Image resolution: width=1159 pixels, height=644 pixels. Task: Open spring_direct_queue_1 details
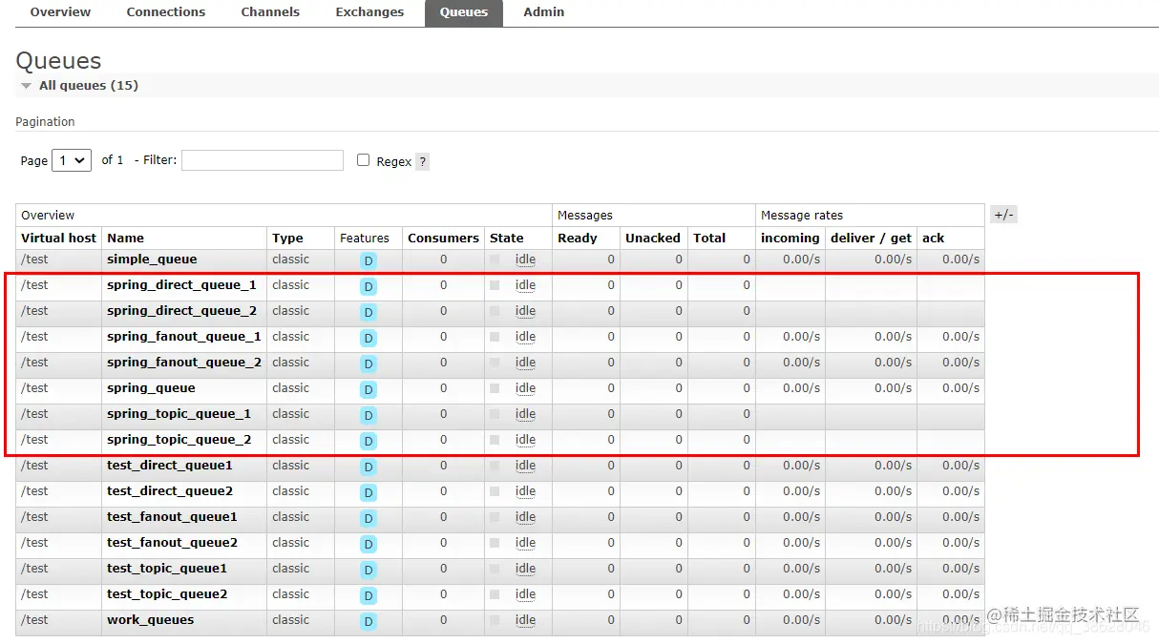[181, 285]
